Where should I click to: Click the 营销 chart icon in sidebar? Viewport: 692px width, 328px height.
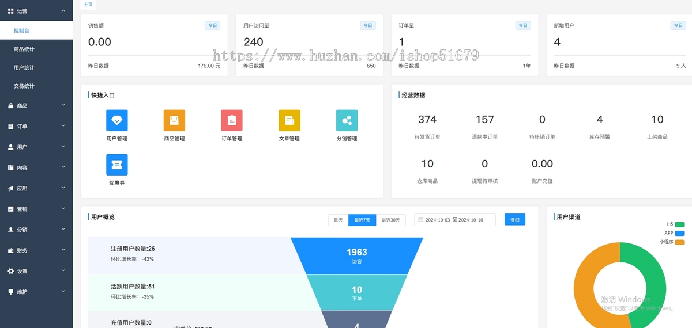tap(10, 209)
